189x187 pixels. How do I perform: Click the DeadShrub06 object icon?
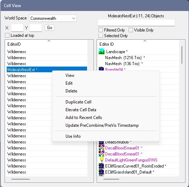click(101, 143)
